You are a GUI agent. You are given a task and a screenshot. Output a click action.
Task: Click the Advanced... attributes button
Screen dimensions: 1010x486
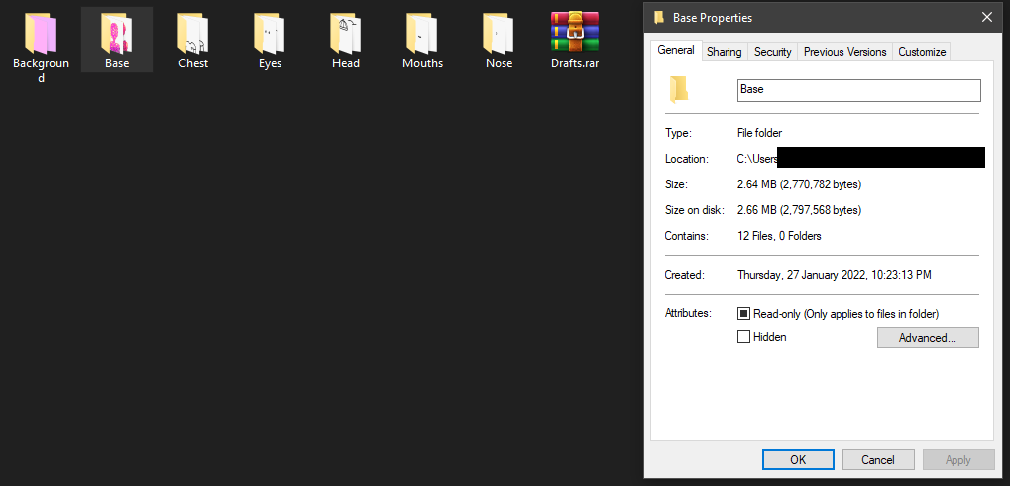click(928, 338)
